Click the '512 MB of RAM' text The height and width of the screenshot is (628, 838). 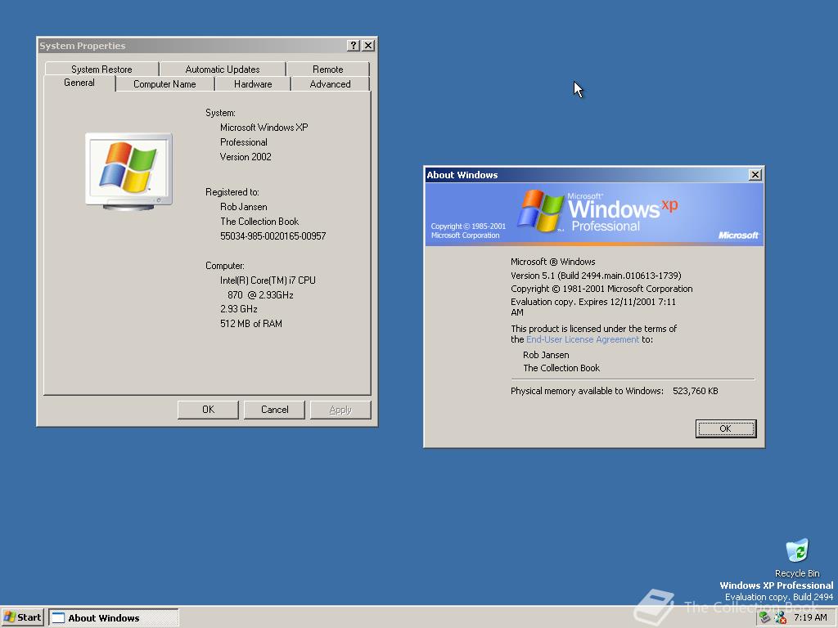pyautogui.click(x=250, y=323)
